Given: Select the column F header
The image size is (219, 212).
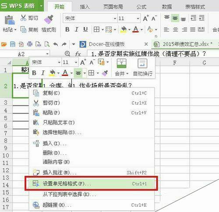Looking at the screenshot, I should tap(175, 63).
